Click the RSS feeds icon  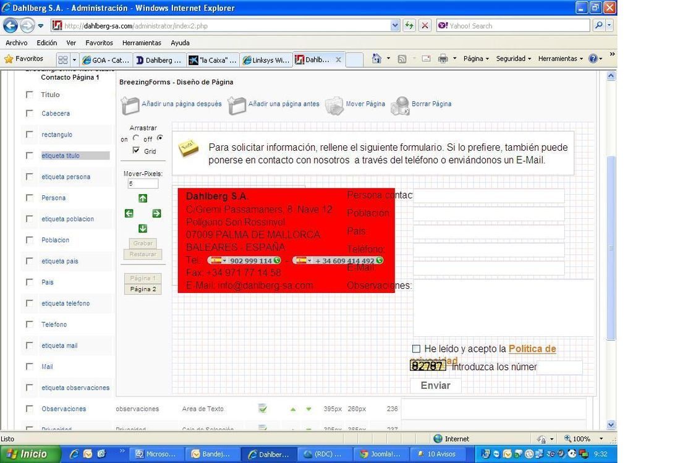pyautogui.click(x=402, y=59)
